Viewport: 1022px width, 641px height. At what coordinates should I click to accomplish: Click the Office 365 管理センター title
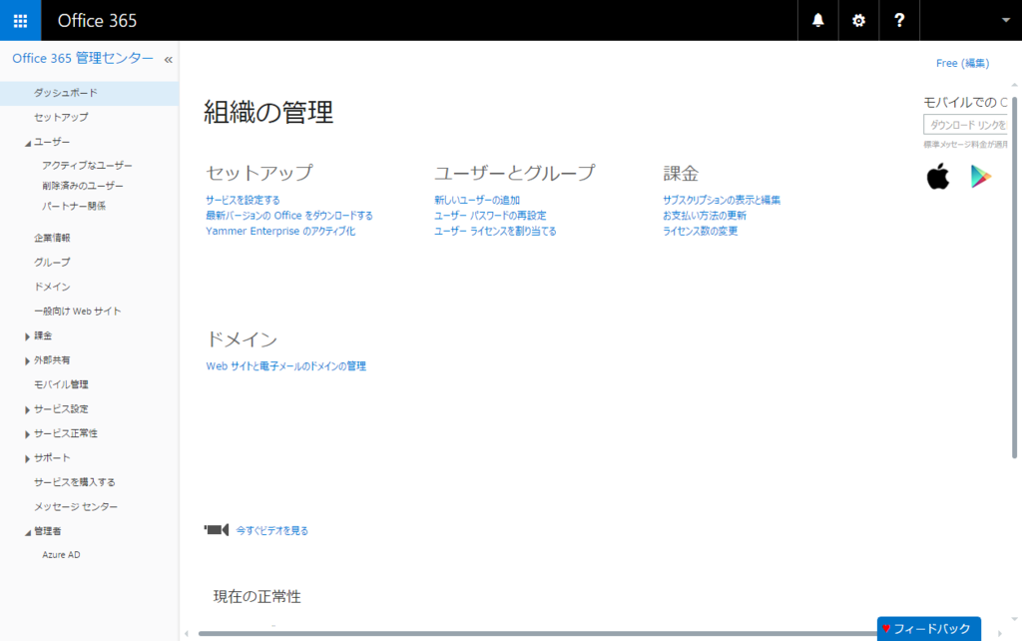tap(83, 58)
